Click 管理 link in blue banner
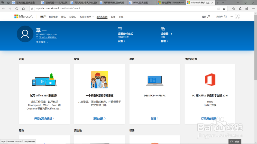Screen dimensions: 257x144 [x=164, y=41]
